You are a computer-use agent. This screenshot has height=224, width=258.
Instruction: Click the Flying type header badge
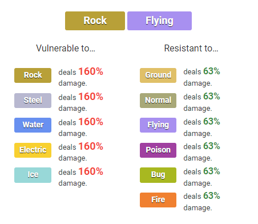159,21
